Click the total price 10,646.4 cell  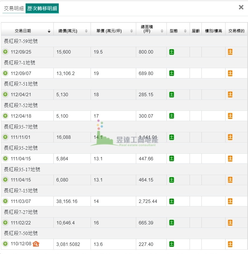pyautogui.click(x=72, y=223)
